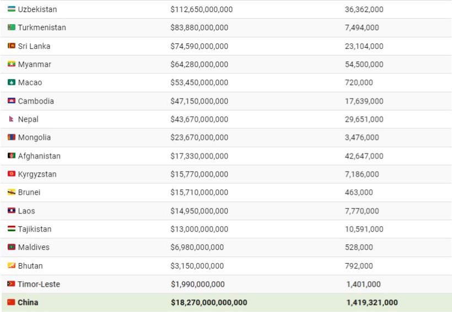The width and height of the screenshot is (452, 312).
Task: Click the Turkmenistan flag icon
Action: (x=12, y=28)
